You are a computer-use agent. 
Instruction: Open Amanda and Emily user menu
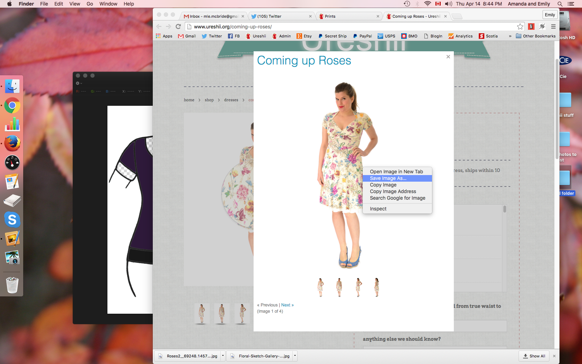tap(529, 4)
